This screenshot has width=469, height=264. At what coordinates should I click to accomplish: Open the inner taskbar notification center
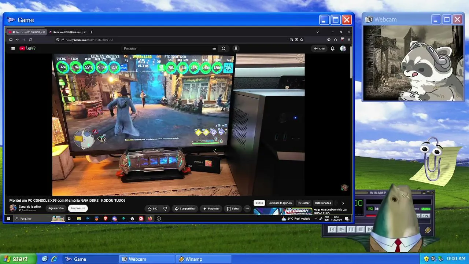tap(347, 219)
